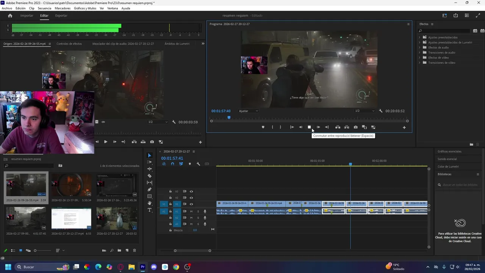This screenshot has height=273, width=485.
Task: Click Go to Out in Program monitor
Action: [327, 127]
